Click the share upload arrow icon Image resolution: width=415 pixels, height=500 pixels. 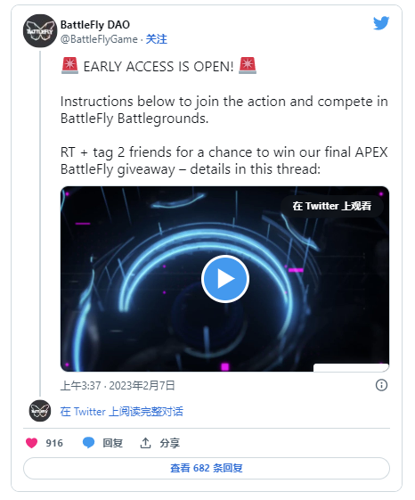pyautogui.click(x=145, y=443)
